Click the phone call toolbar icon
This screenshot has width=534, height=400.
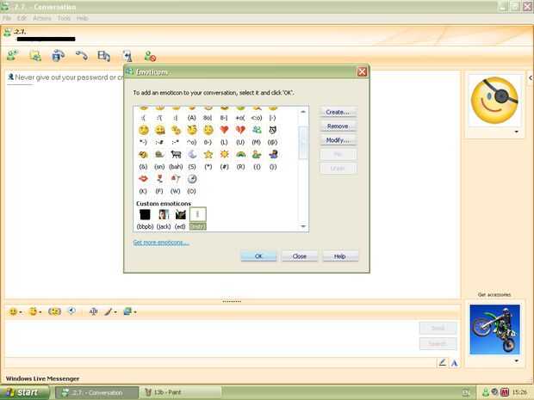[82, 55]
